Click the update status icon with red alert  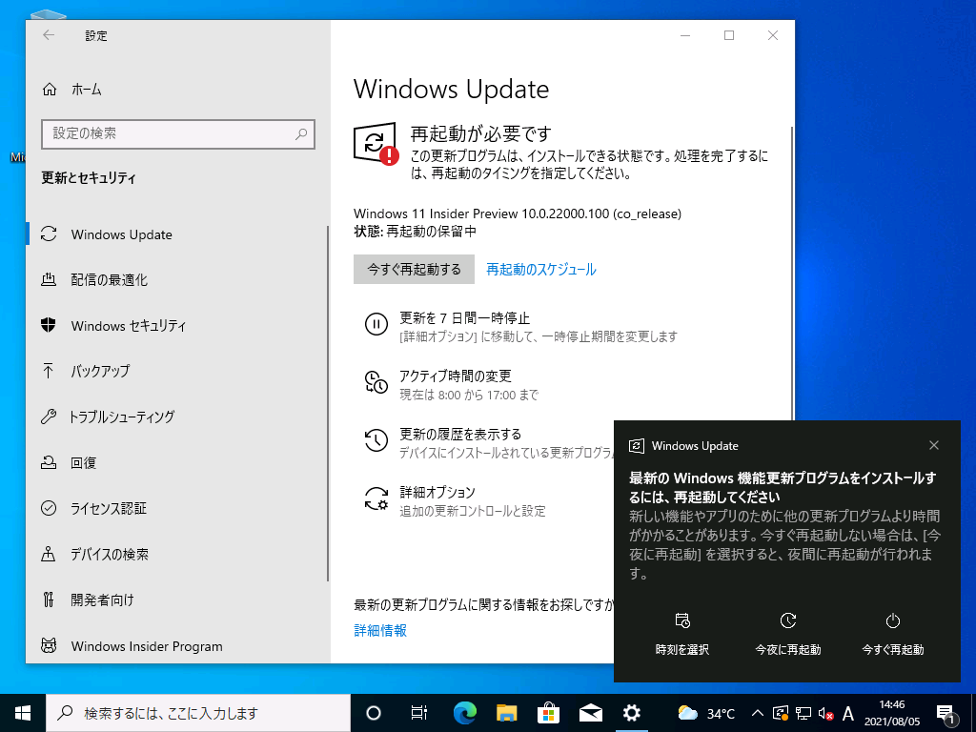[376, 144]
